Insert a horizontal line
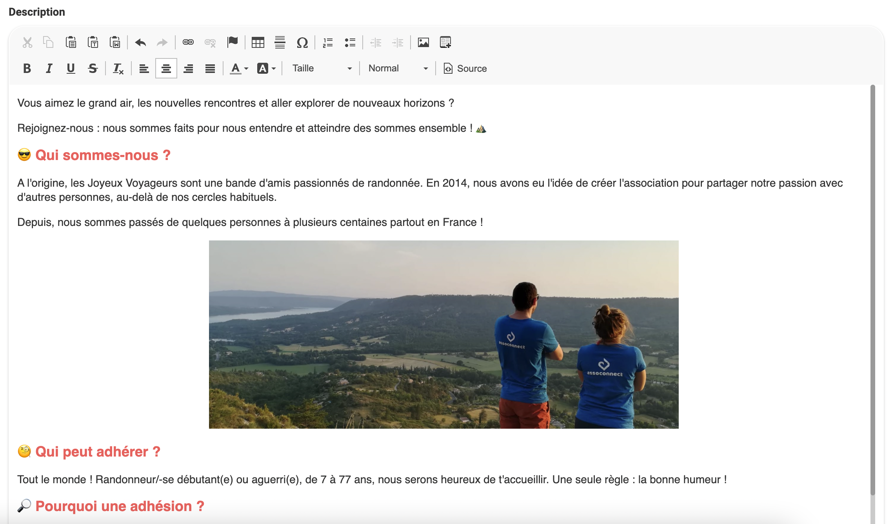 (280, 42)
